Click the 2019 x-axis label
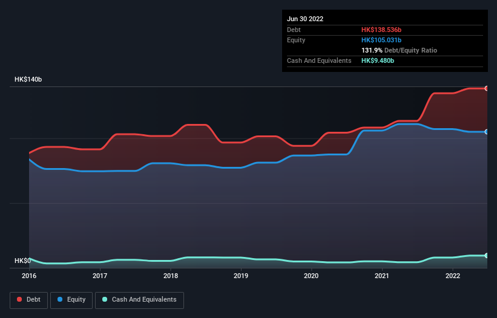This screenshot has height=318, width=497. 241,276
